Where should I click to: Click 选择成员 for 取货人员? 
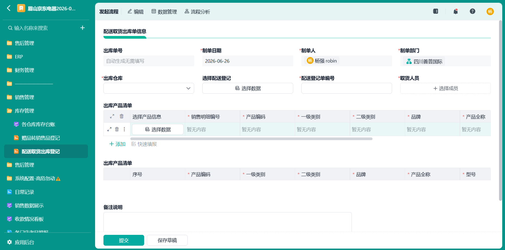pyautogui.click(x=446, y=88)
